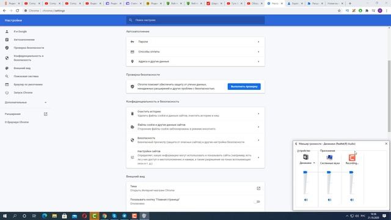This screenshot has height=220, width=391.
Task: Open Opera from the taskbar
Action: [x=84, y=216]
